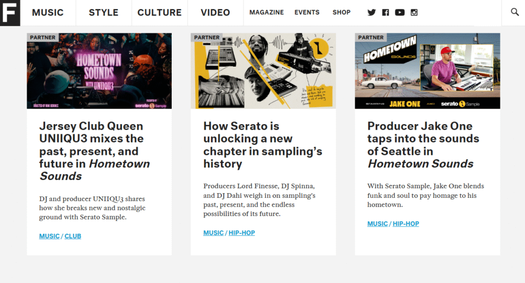
Task: Open the Jake One Hometown Sounds thumbnail
Action: click(x=428, y=71)
